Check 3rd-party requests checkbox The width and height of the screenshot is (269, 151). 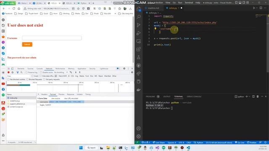coord(44,79)
